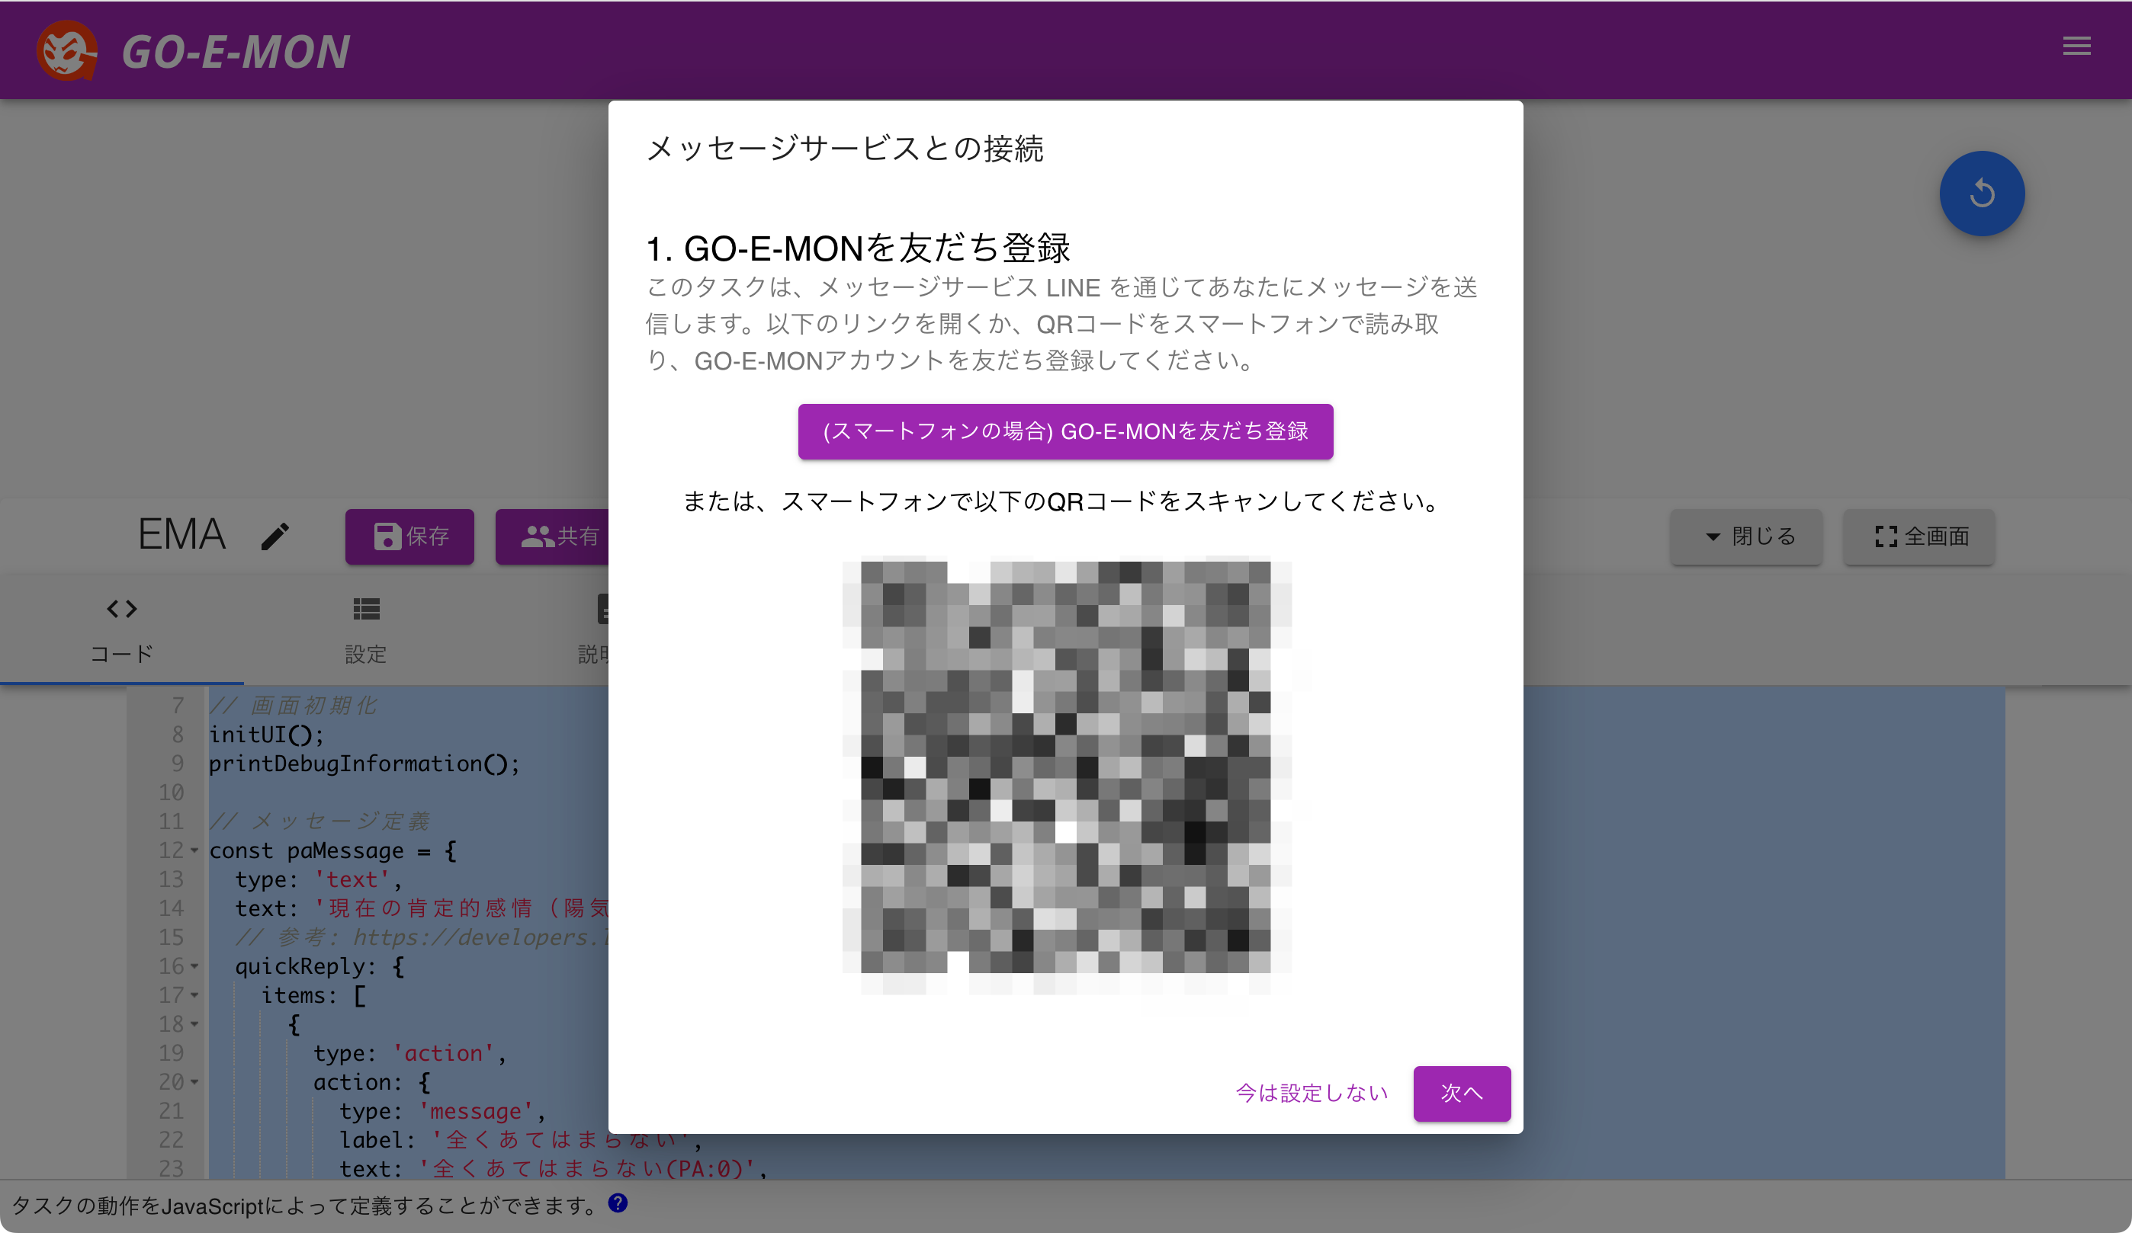The image size is (2132, 1233).
Task: Open the hamburger menu icon
Action: [x=2076, y=46]
